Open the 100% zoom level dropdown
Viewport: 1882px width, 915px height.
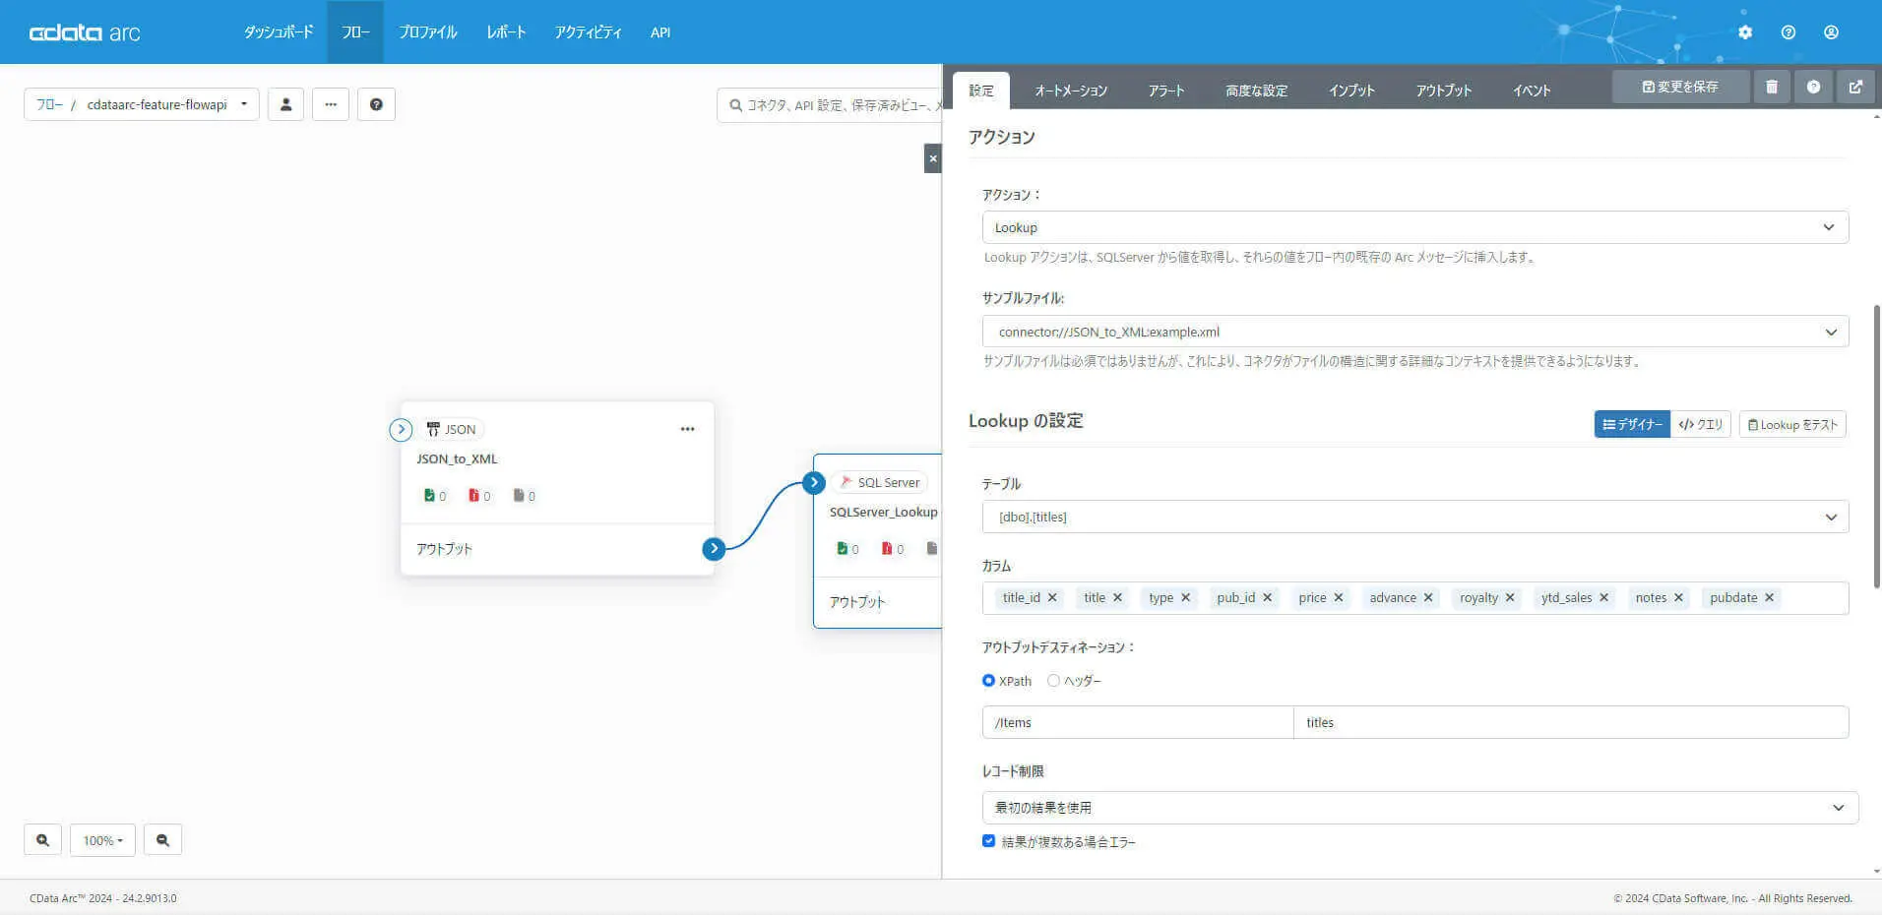(x=102, y=840)
